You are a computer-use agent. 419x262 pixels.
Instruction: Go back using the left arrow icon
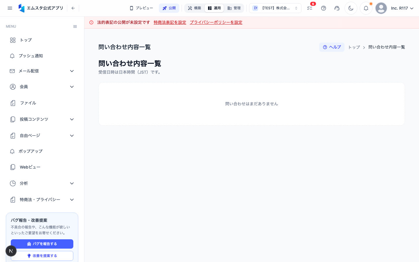click(x=73, y=8)
